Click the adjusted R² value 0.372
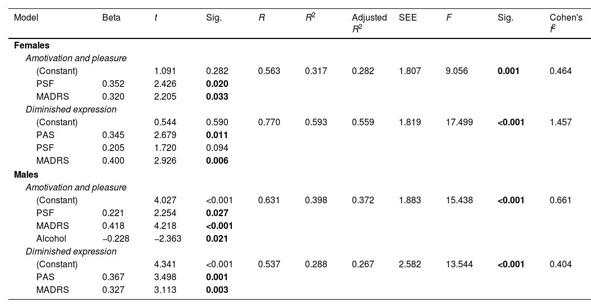591x308 pixels. (363, 200)
